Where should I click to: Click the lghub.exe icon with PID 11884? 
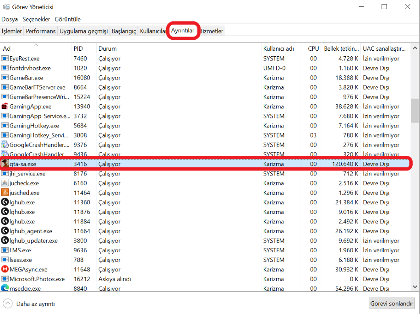(x=5, y=221)
